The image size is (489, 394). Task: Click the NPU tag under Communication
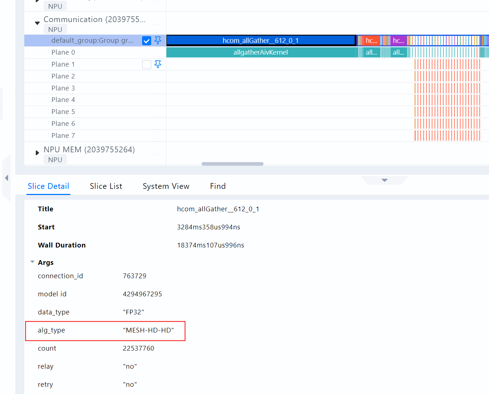[55, 30]
